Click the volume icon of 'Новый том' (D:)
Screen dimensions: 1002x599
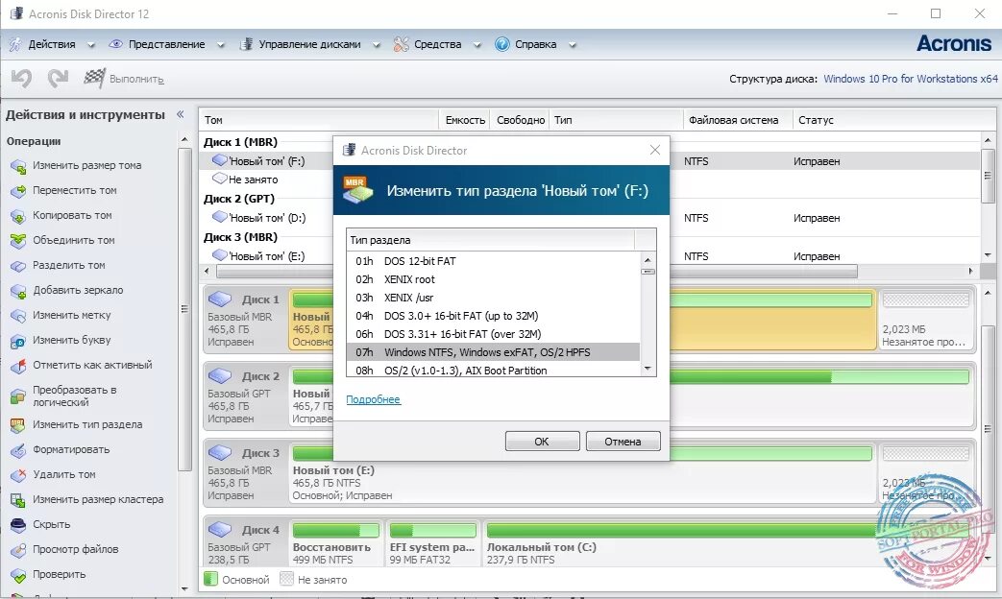pyautogui.click(x=220, y=217)
